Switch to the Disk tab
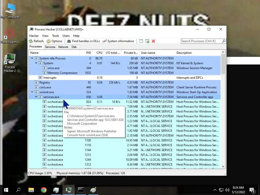 (74, 47)
